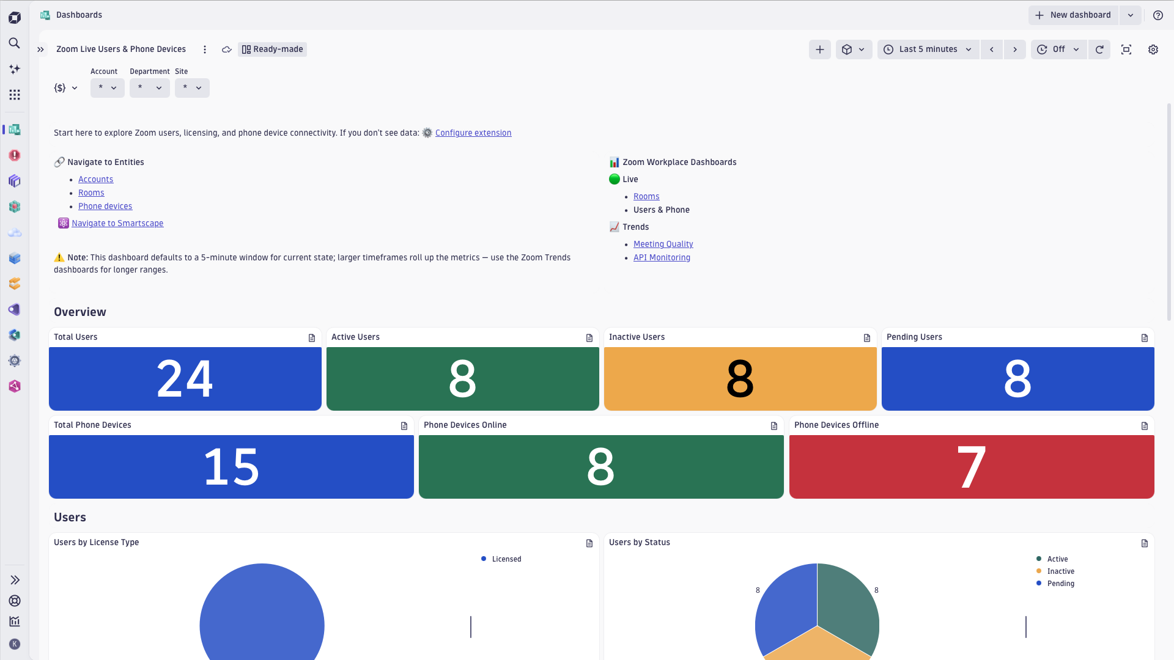
Task: Open the Department filter dropdown
Action: 150,88
